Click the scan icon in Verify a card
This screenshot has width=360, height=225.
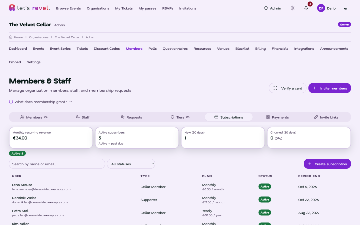point(275,88)
